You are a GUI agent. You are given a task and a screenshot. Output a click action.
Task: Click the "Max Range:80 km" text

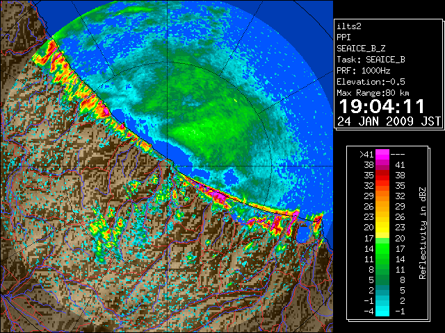click(x=373, y=93)
